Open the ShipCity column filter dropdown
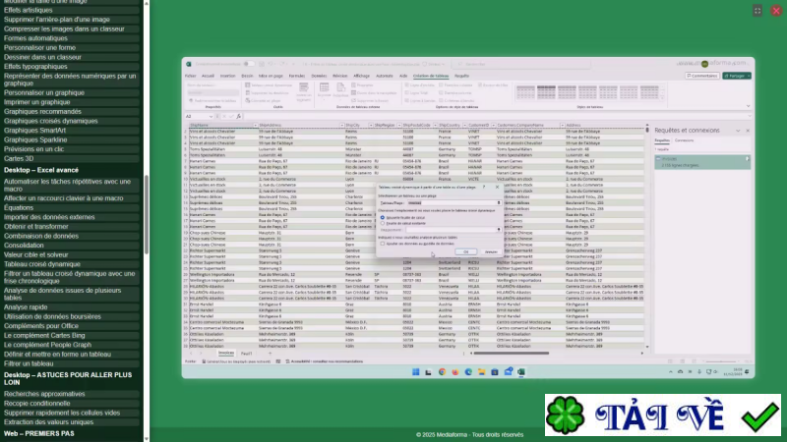The width and height of the screenshot is (787, 442). tap(371, 126)
